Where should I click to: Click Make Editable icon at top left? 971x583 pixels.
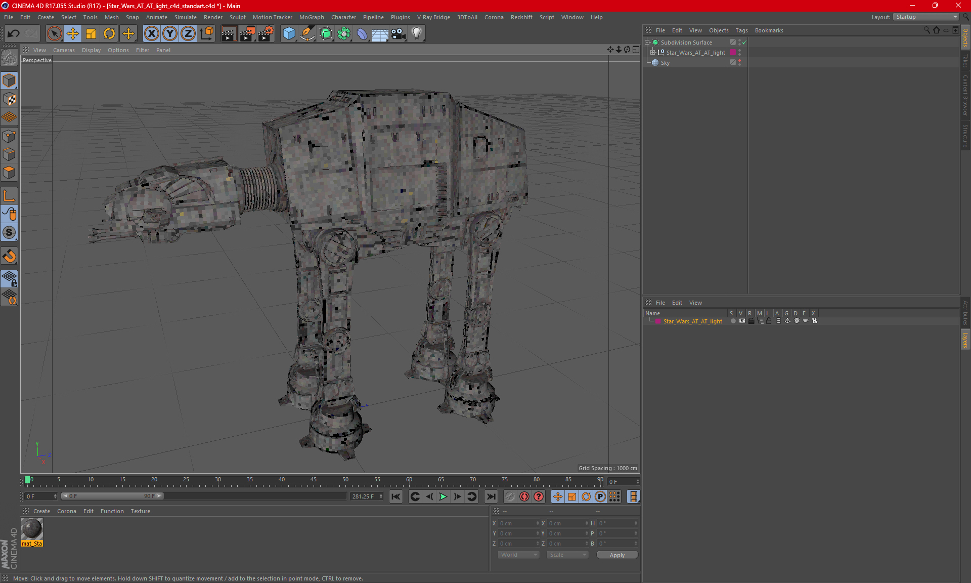pyautogui.click(x=9, y=58)
